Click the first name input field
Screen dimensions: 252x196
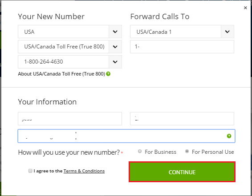click(70, 119)
